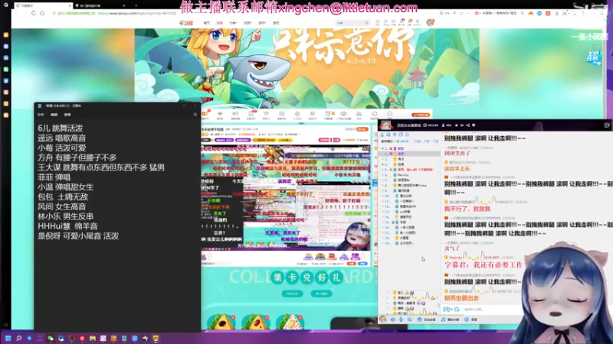
Task: Click the green icon in left sidebar
Action: [x=6, y=69]
